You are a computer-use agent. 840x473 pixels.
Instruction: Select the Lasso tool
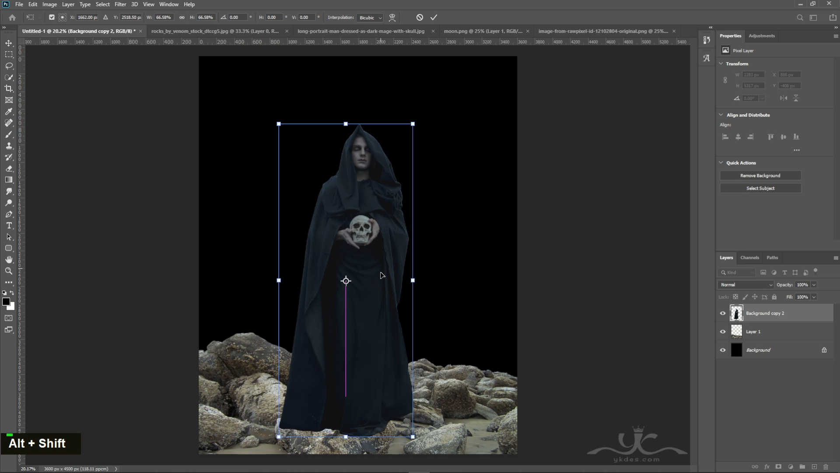[9, 66]
